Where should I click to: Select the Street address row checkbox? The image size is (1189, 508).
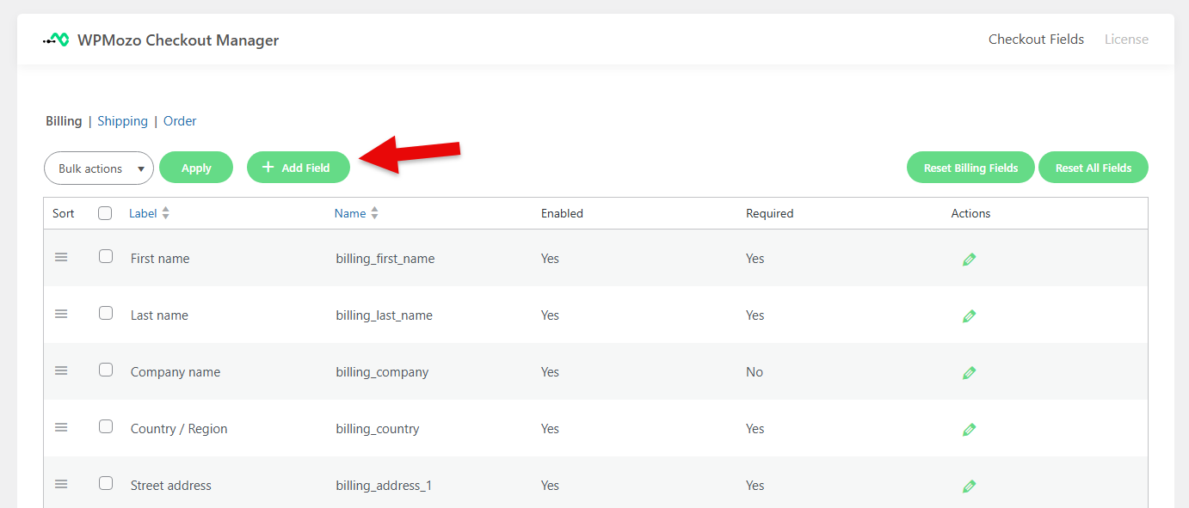click(x=106, y=483)
